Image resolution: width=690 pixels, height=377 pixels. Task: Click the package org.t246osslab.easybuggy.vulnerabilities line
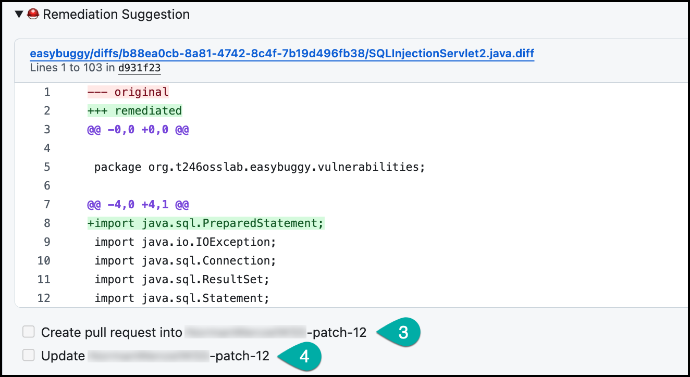tap(260, 167)
